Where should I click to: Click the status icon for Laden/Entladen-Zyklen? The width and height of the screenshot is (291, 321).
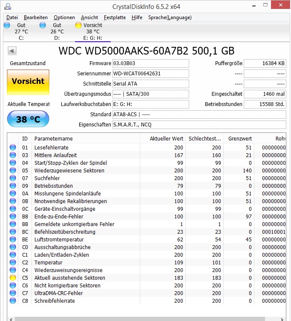click(x=13, y=255)
